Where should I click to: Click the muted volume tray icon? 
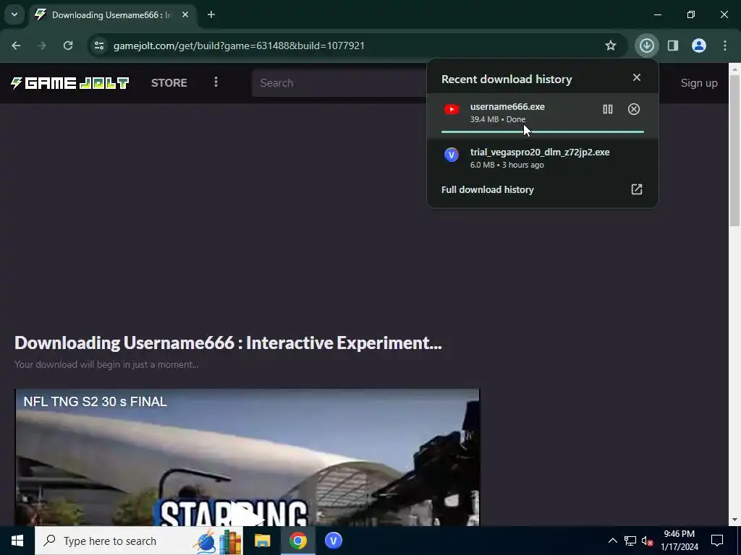648,541
